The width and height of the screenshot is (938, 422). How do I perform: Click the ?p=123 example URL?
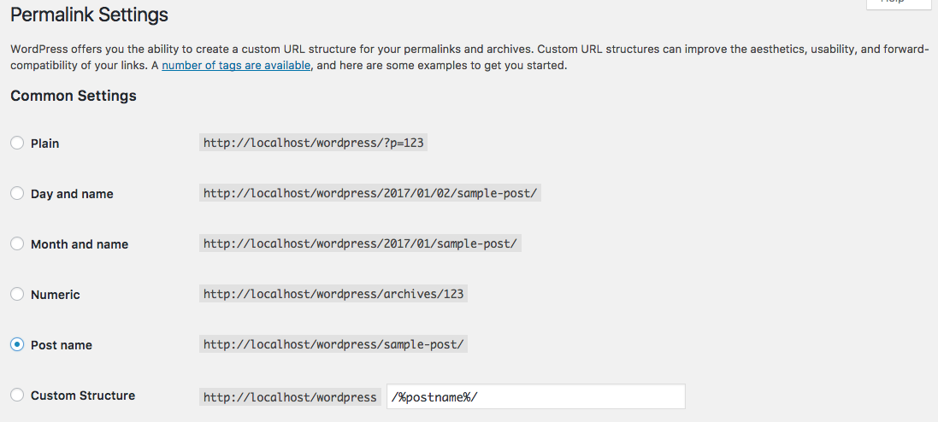pyautogui.click(x=313, y=144)
